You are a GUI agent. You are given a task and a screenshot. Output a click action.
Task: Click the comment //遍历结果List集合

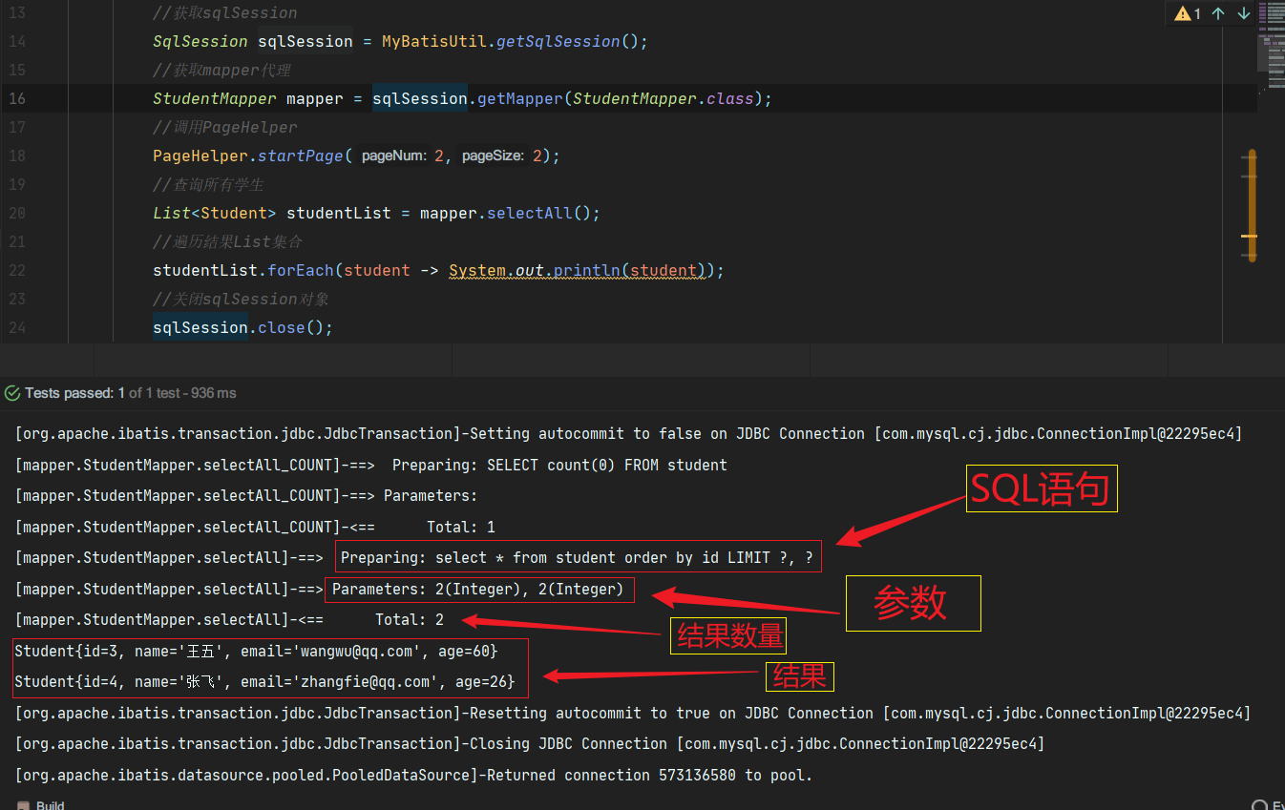point(227,242)
